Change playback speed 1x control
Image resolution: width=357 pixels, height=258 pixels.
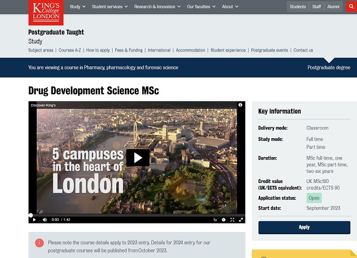pyautogui.click(x=215, y=220)
